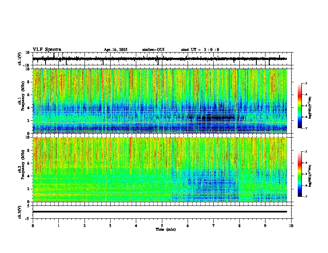Select the "Time (min)" axis label

tap(166, 229)
